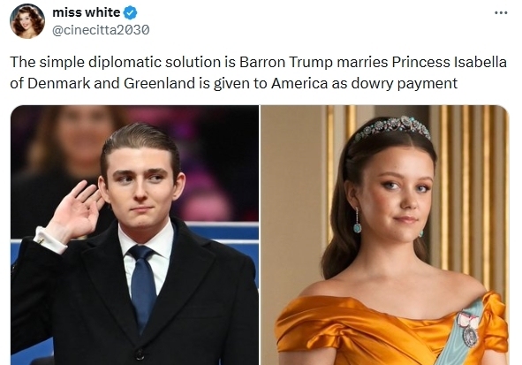
Task: Click the words Princess Isabella in tweet
Action: pos(449,62)
